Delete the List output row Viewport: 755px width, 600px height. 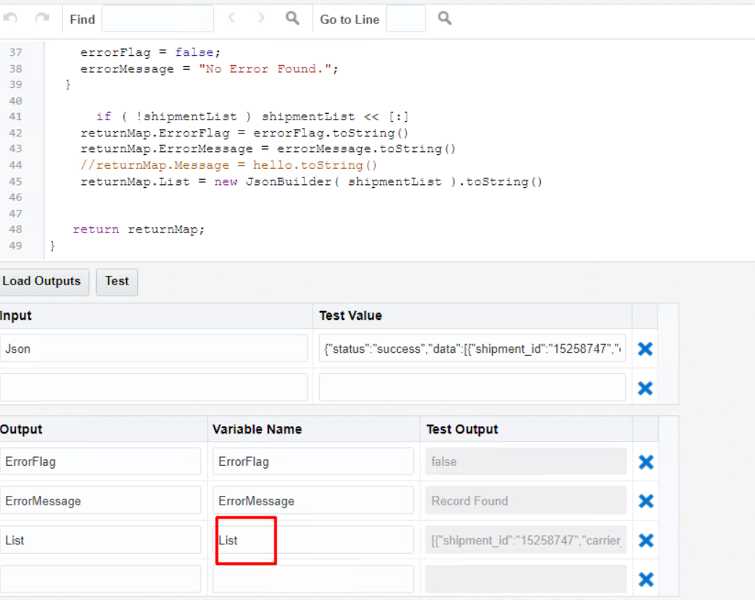pyautogui.click(x=646, y=541)
